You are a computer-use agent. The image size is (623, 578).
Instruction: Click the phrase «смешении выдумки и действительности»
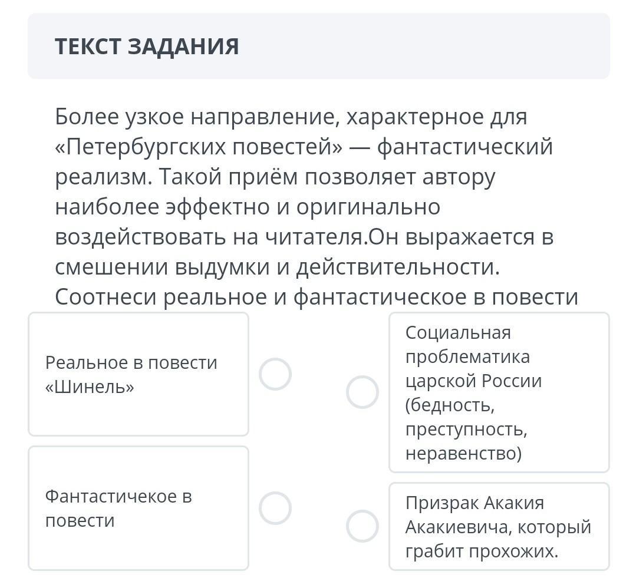[x=276, y=267]
